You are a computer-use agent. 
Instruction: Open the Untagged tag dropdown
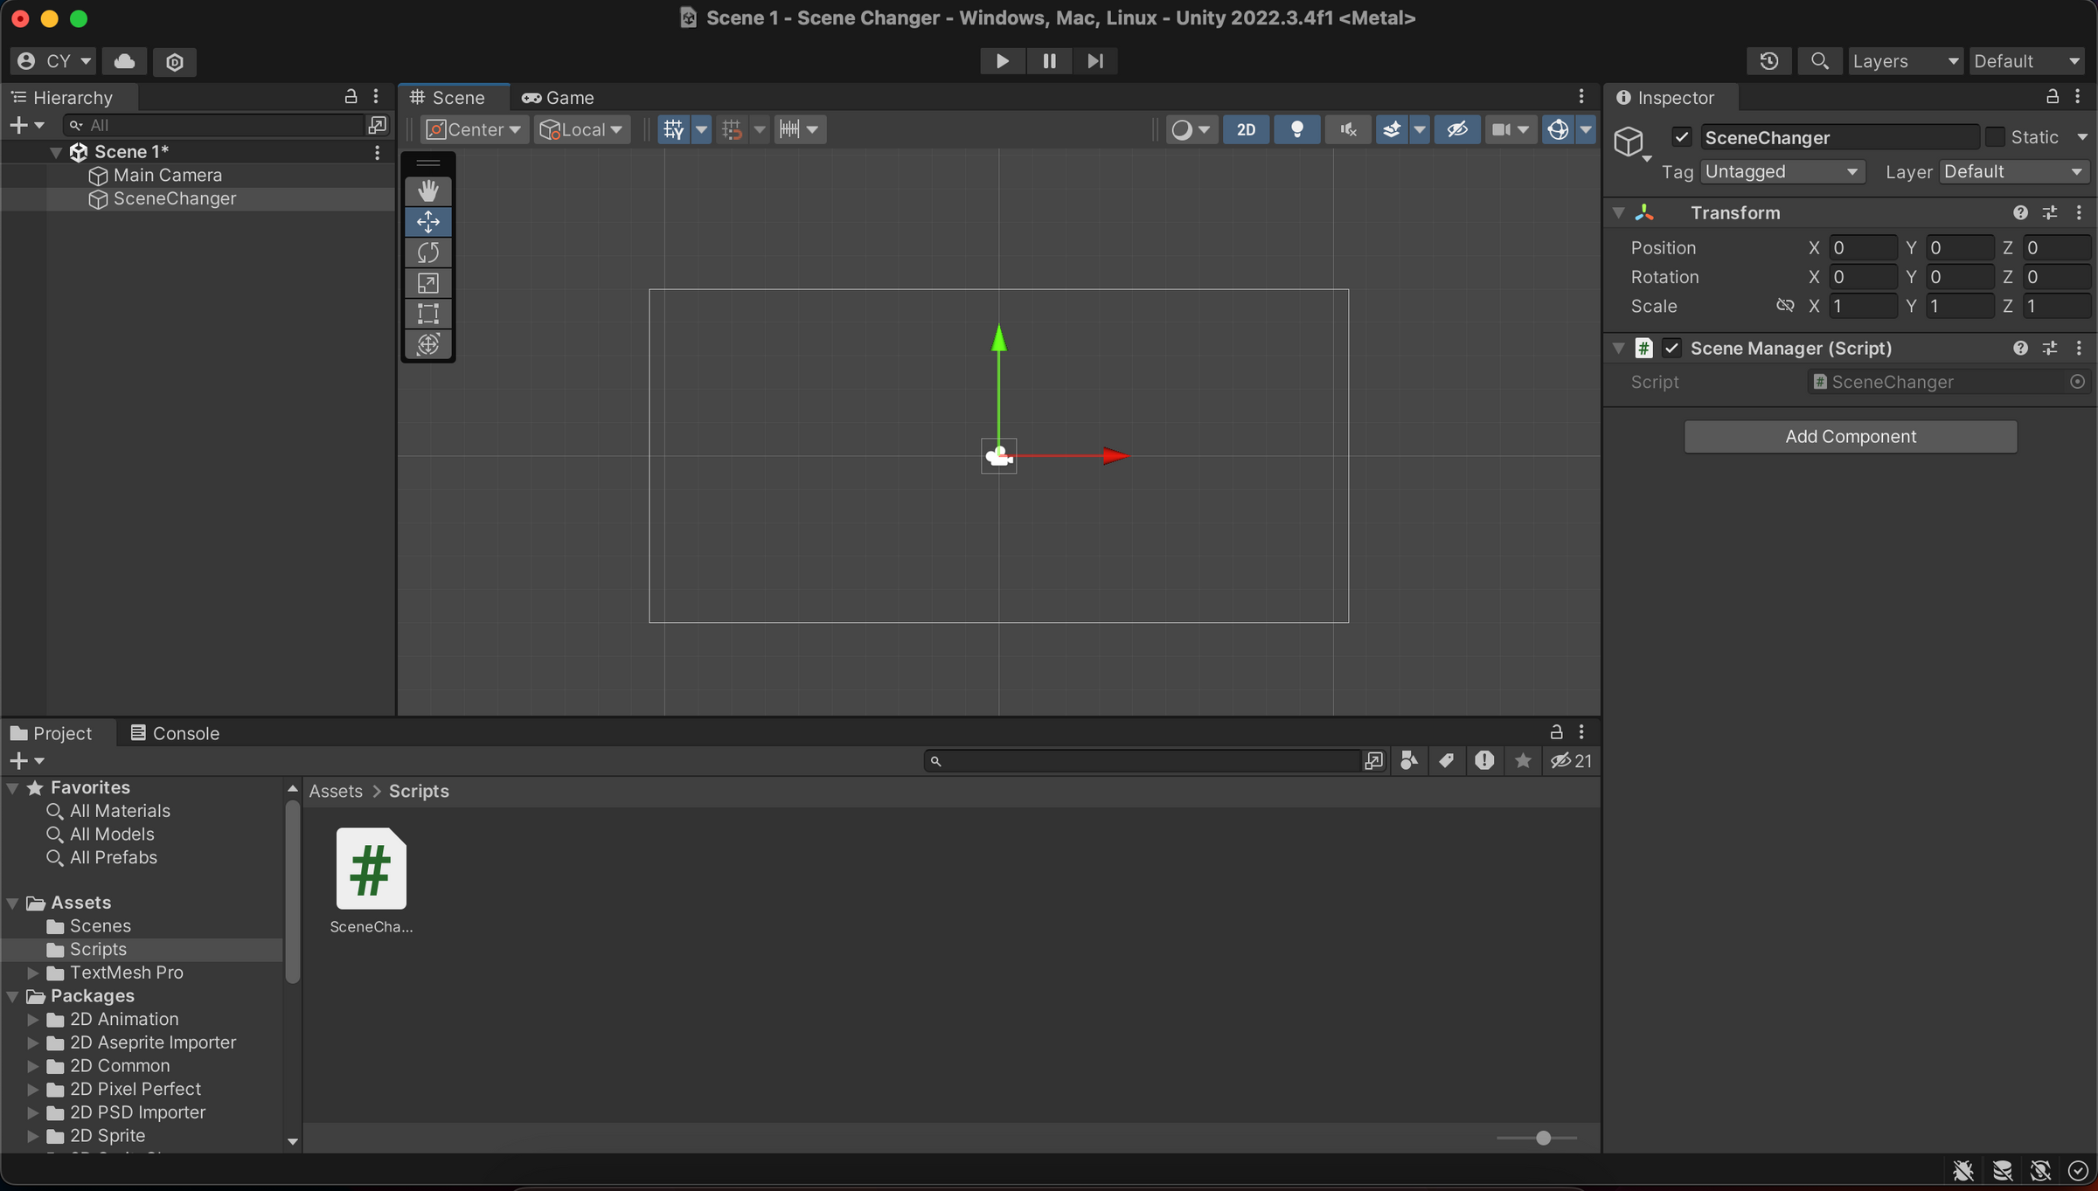point(1781,171)
